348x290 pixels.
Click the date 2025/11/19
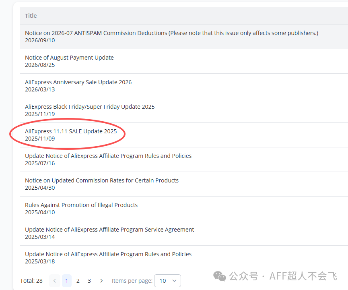tap(40, 114)
